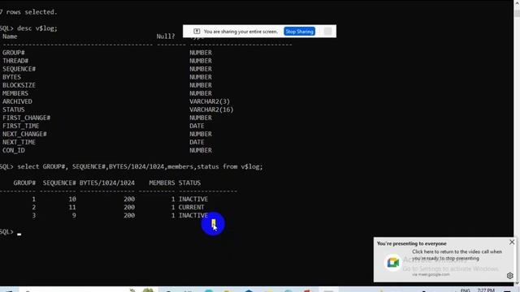The width and height of the screenshot is (520, 292).
Task: Click the GROUP# column name in desc output
Action: 14,53
